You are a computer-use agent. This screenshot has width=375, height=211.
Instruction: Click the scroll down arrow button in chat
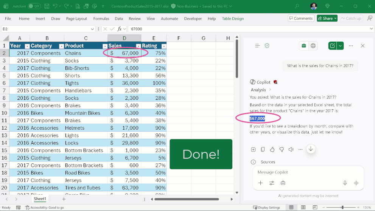311,149
